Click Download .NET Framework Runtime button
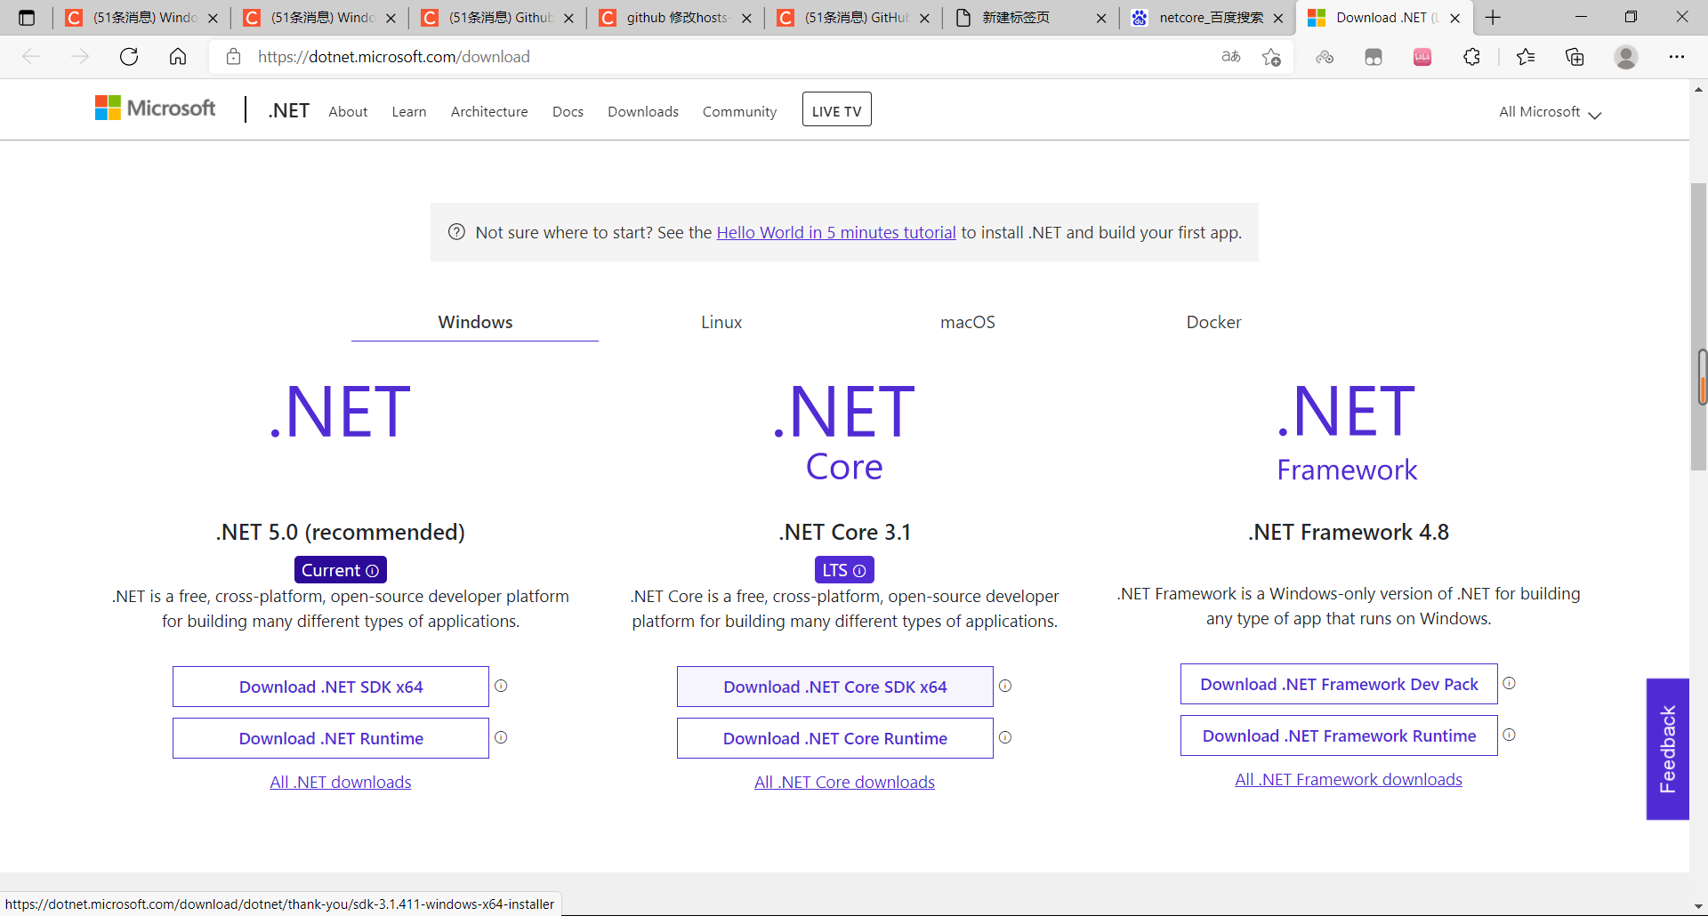The height and width of the screenshot is (916, 1708). 1339,735
